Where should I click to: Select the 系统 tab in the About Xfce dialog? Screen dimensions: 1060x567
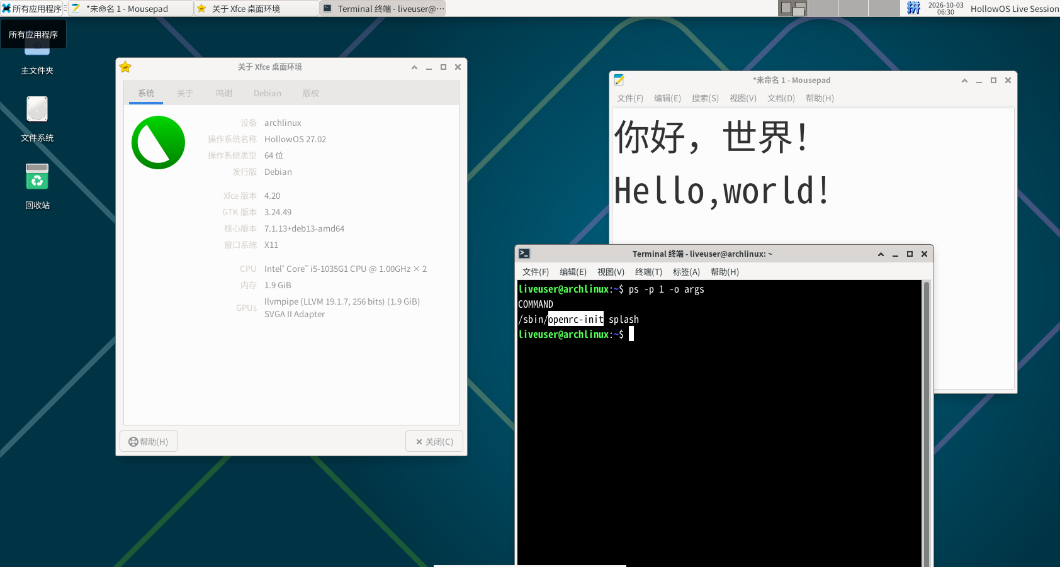[x=146, y=93]
